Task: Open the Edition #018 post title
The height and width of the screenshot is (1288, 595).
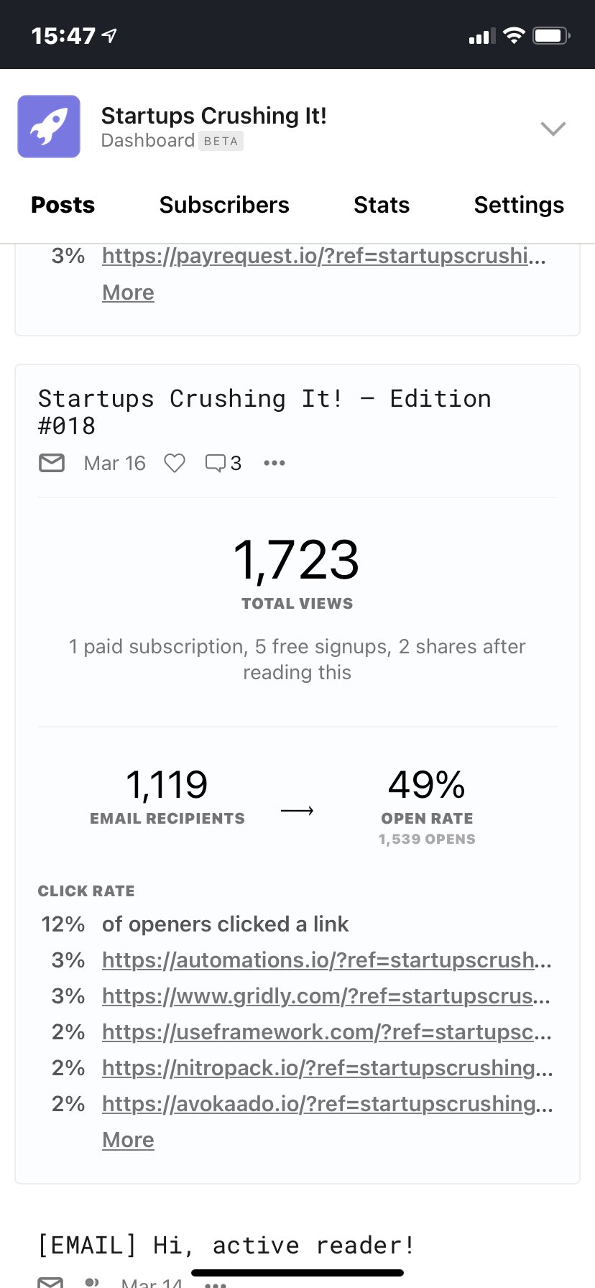Action: (264, 412)
